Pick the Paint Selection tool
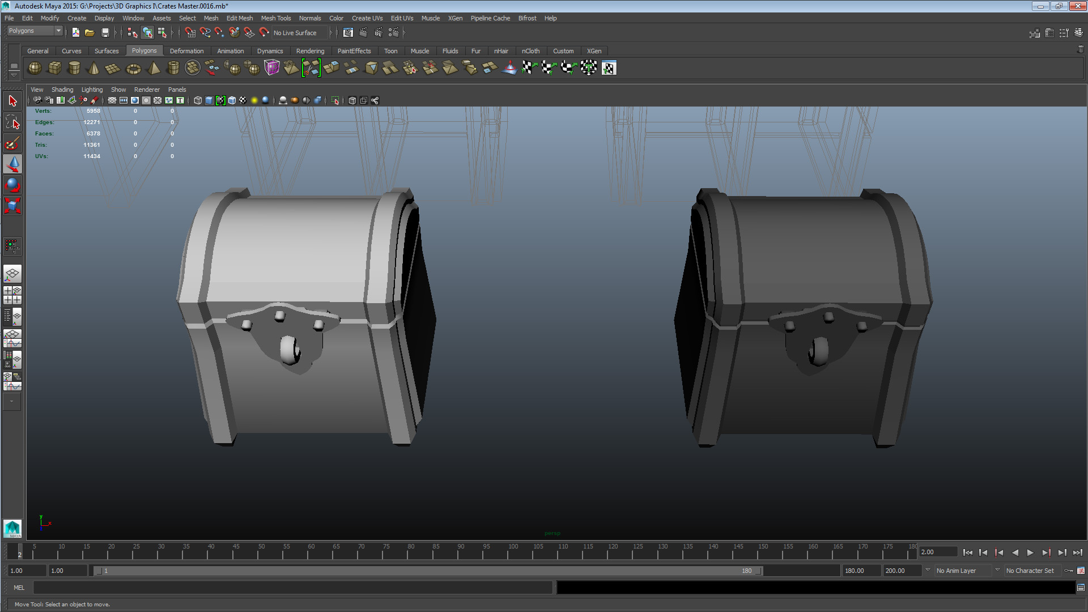The height and width of the screenshot is (612, 1088). click(x=12, y=143)
